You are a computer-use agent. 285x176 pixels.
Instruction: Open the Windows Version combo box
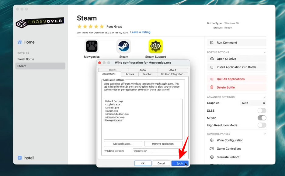[x=156, y=151]
